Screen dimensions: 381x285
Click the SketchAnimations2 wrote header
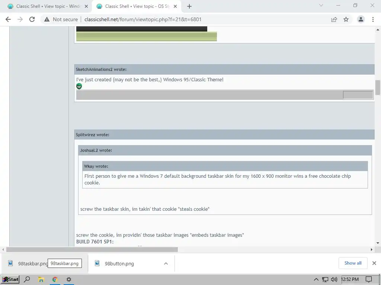click(224, 69)
